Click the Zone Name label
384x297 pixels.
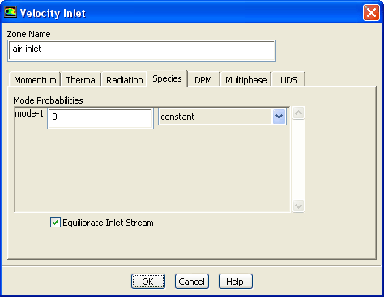28,34
